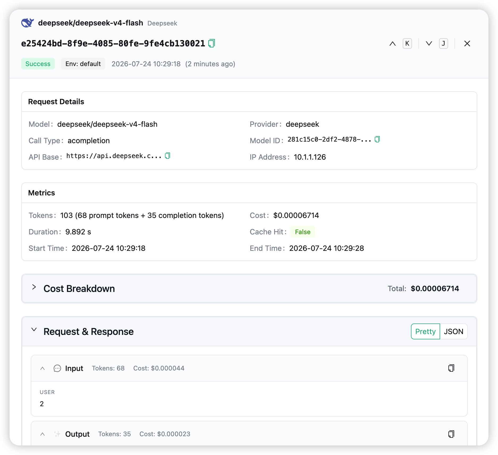The height and width of the screenshot is (455, 498).
Task: Click the Provider deepseek value
Action: point(302,124)
